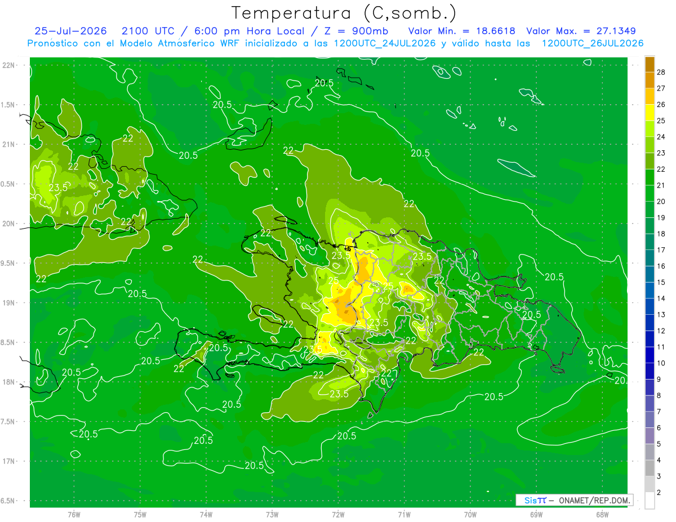The height and width of the screenshot is (522, 676).
Task: Click the '76W' longitude axis label
Action: coord(74,515)
